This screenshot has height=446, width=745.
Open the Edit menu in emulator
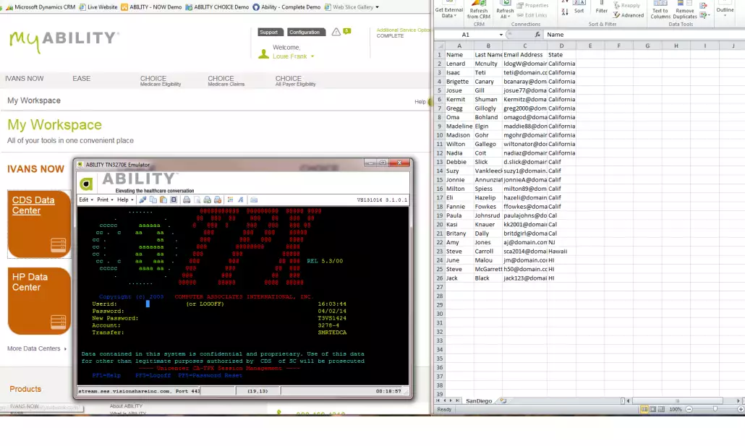coord(85,200)
